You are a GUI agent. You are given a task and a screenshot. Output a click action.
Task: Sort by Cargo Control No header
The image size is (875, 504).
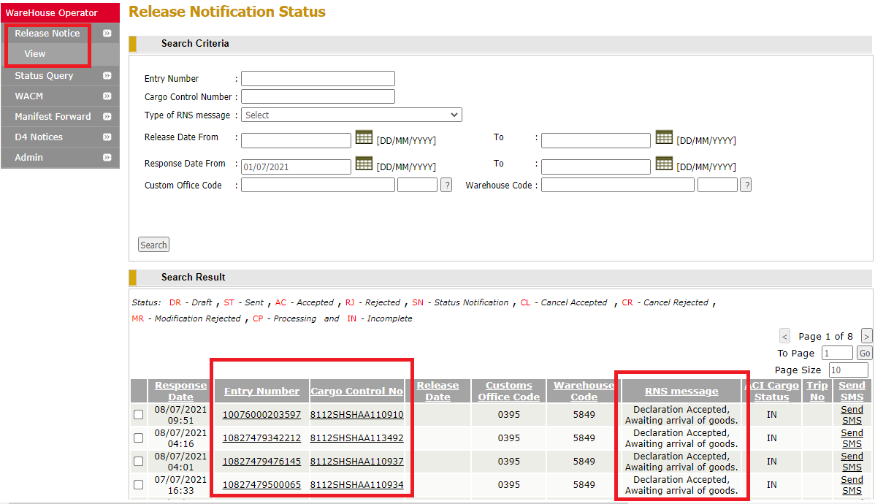pyautogui.click(x=356, y=392)
